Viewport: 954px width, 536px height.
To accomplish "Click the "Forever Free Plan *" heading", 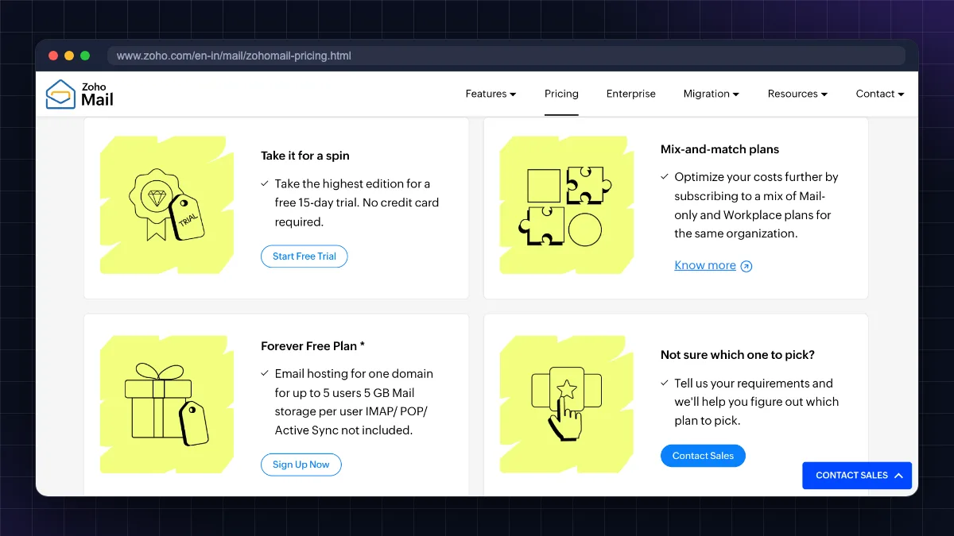I will (x=313, y=346).
